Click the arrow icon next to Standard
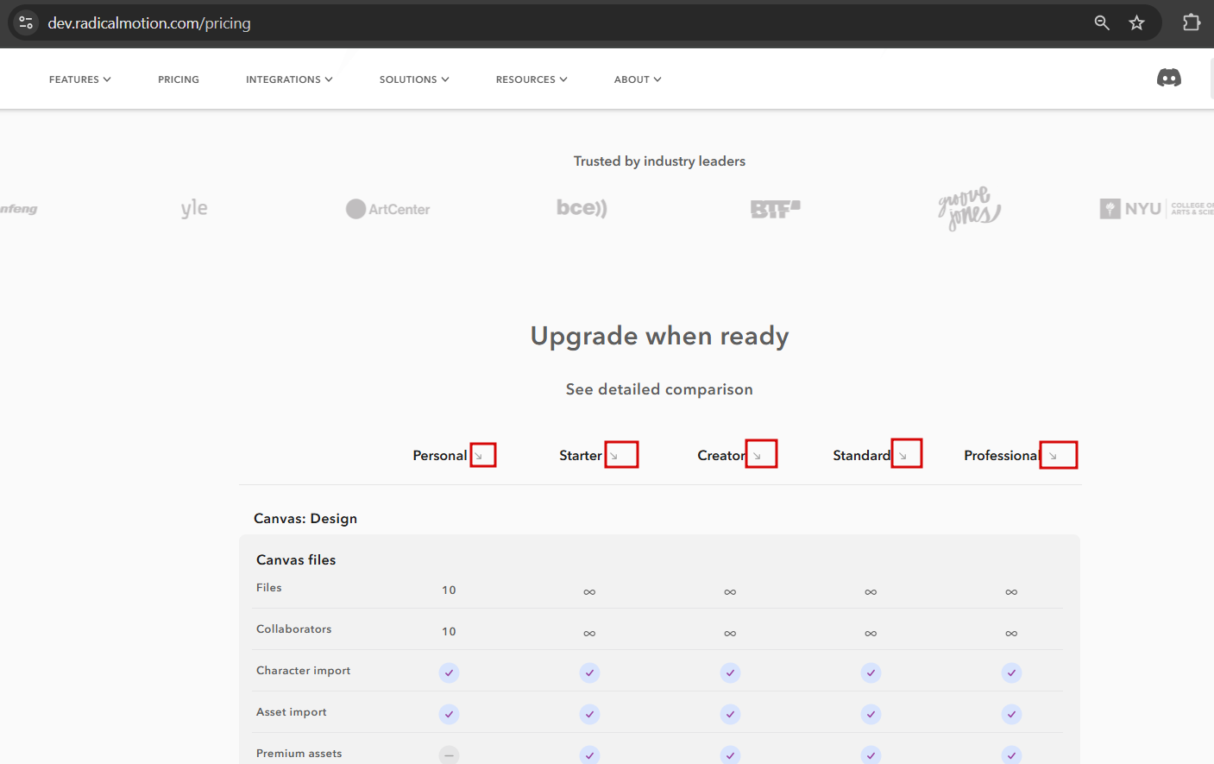Viewport: 1214px width, 764px height. click(903, 456)
